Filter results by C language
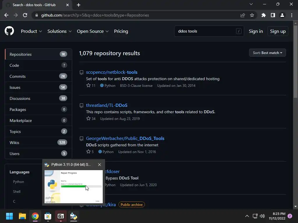Viewport: 298px width, 223px height. [x=14, y=202]
